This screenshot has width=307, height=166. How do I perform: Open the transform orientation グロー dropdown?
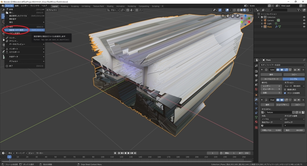tap(113, 10)
